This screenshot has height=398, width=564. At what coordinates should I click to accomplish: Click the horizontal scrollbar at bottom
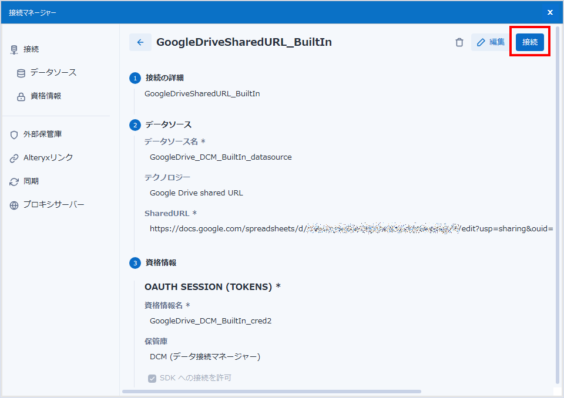tap(271, 391)
